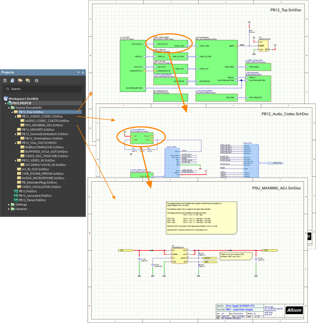Click schematic icon beside AUDIO_CODEC_CS4270.SchDoc
This screenshot has height=323, width=316.
tap(22, 121)
